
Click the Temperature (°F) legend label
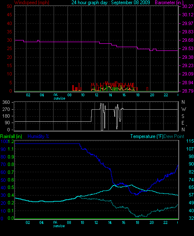tap(147, 136)
